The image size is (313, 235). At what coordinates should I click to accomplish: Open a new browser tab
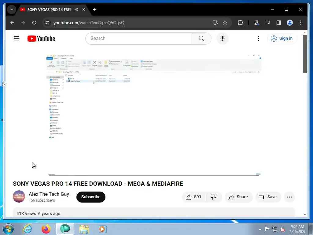(x=95, y=9)
